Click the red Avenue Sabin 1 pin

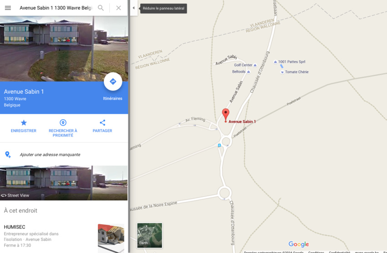pos(225,115)
